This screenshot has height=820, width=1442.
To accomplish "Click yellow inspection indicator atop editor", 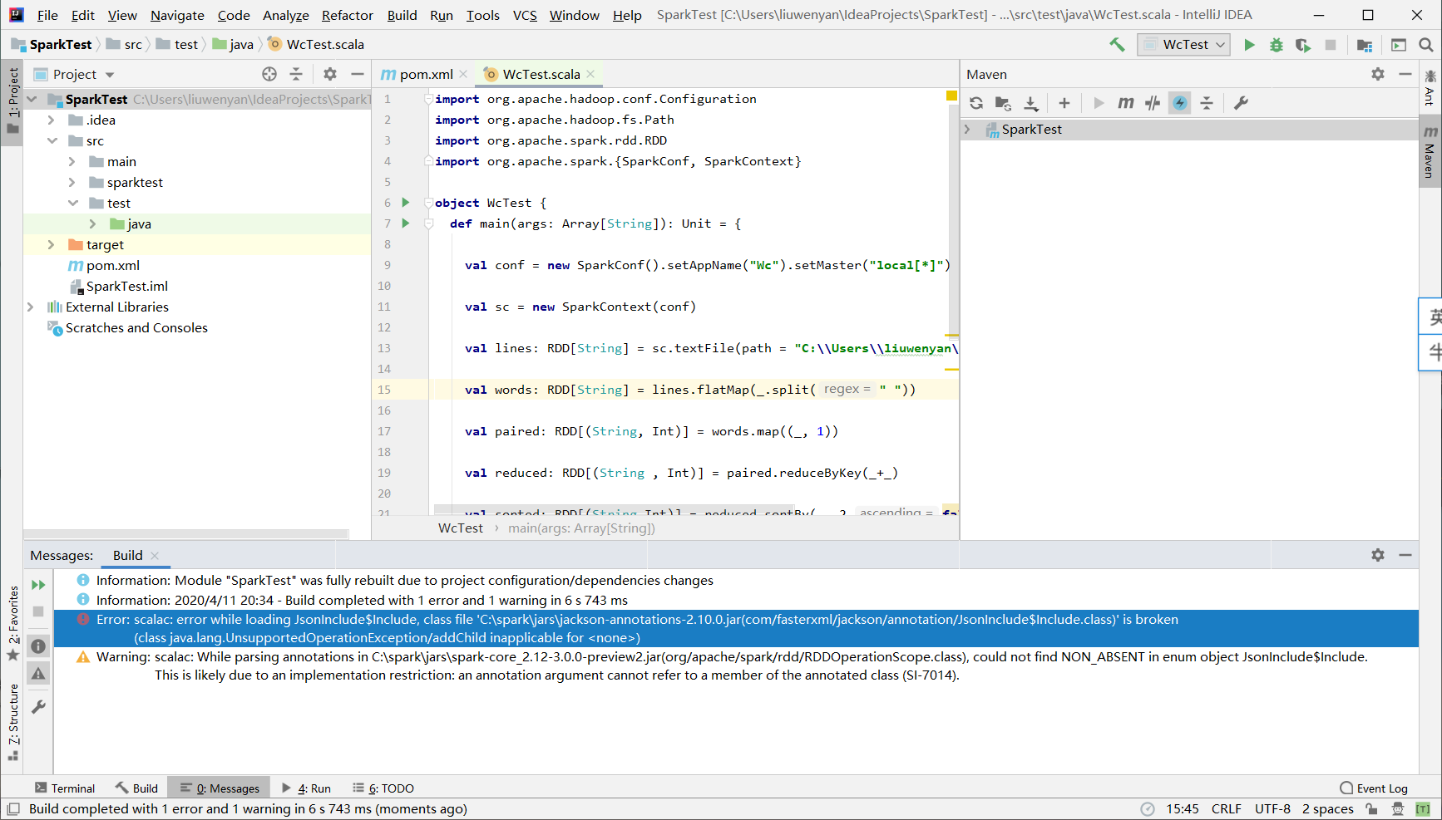I will (951, 96).
